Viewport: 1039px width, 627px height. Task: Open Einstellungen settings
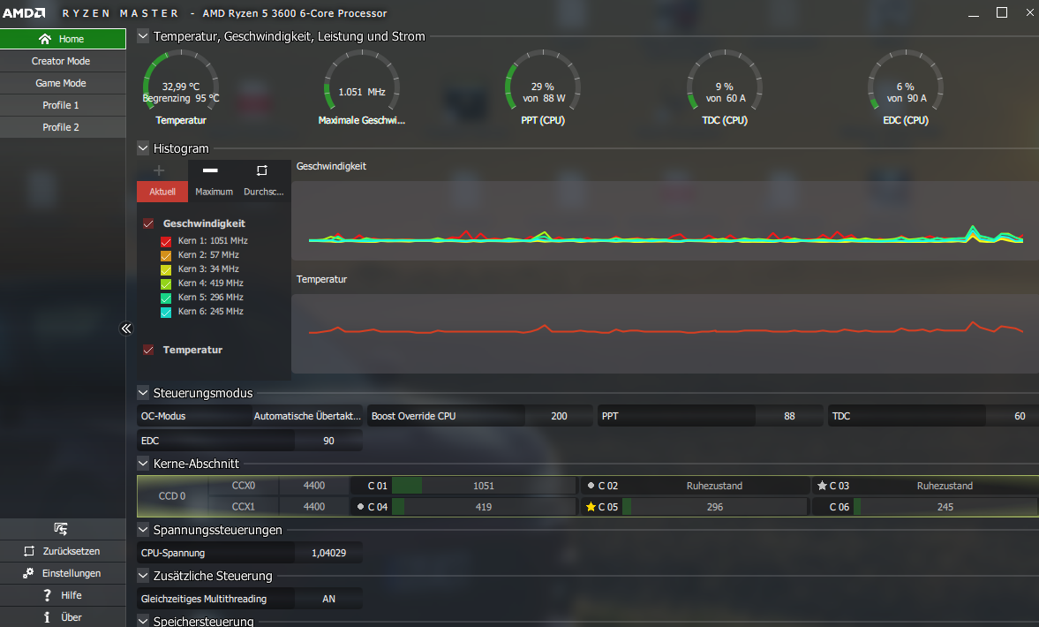click(x=63, y=573)
